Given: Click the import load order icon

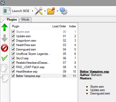Looking at the screenshot, I should click(x=5, y=78).
